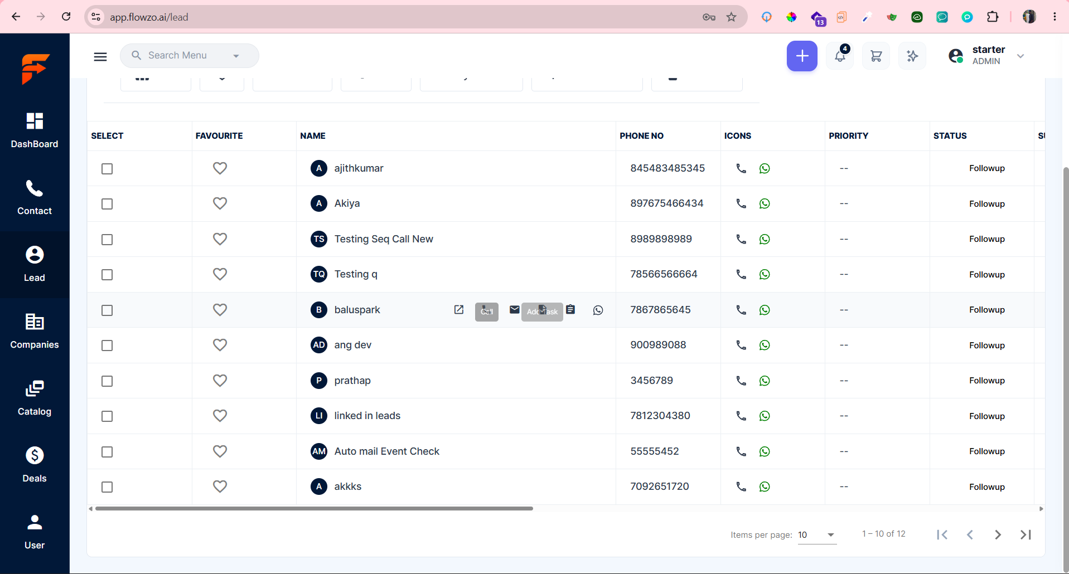Click Followup status for Akiya
Screen dimensions: 1069x574
tap(987, 204)
